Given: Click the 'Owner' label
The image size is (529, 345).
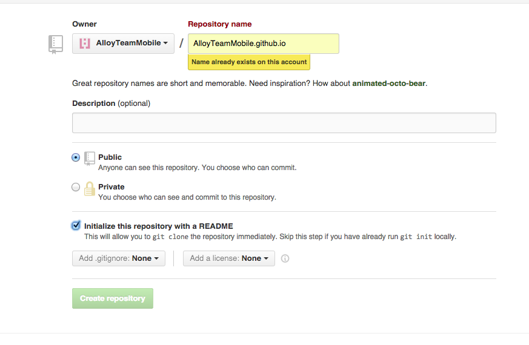Looking at the screenshot, I should (x=84, y=24).
